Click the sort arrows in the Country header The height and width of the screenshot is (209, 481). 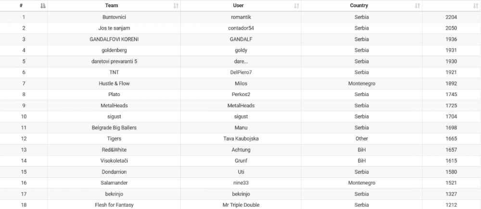[418, 6]
